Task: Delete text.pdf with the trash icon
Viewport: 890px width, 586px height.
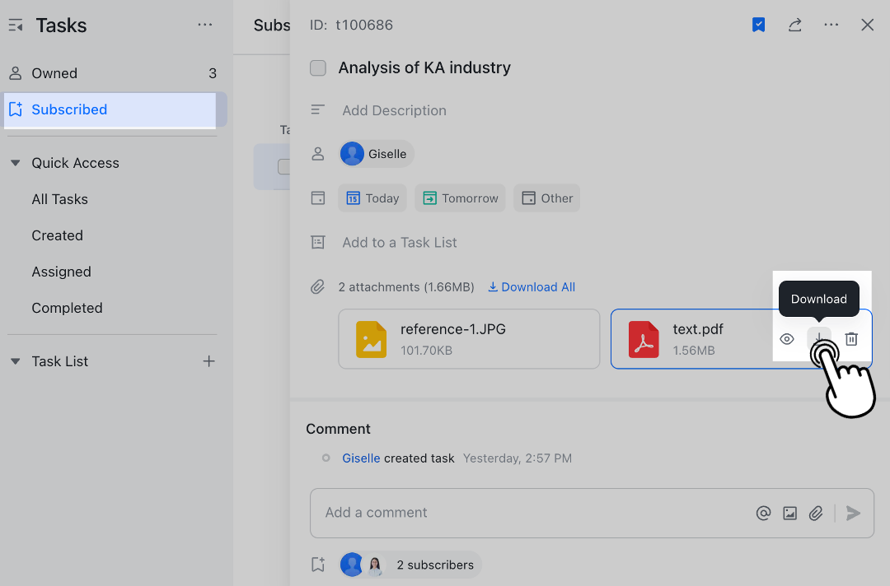Action: tap(851, 339)
